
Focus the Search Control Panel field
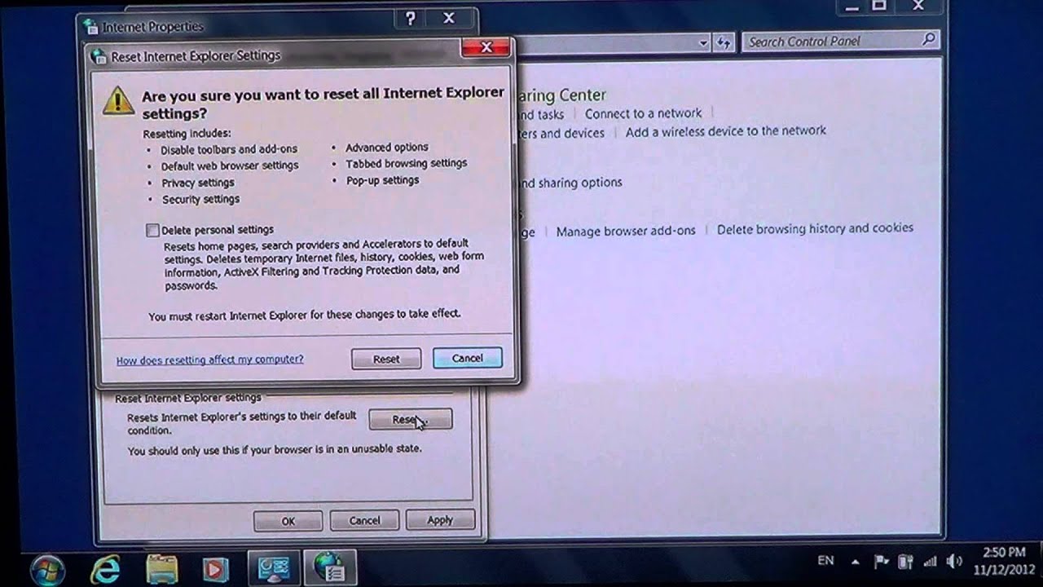click(x=841, y=41)
